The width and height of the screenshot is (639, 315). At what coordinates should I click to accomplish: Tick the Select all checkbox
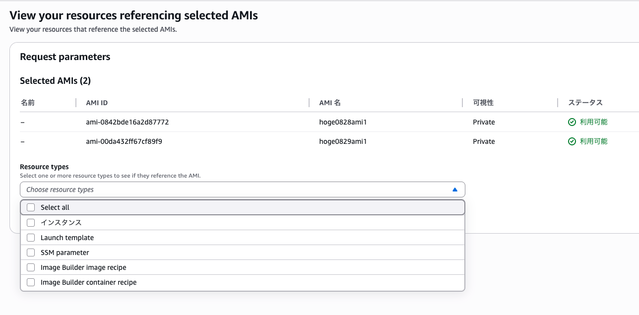tap(31, 207)
